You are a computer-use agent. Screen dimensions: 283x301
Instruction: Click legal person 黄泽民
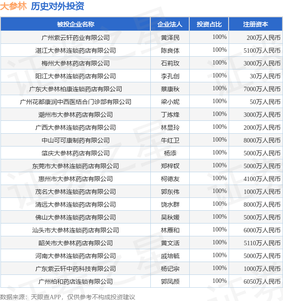[170, 38]
